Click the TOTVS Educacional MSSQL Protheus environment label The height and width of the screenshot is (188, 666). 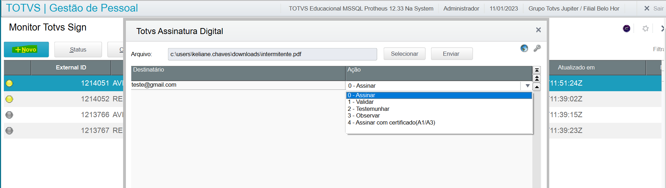[x=361, y=8]
